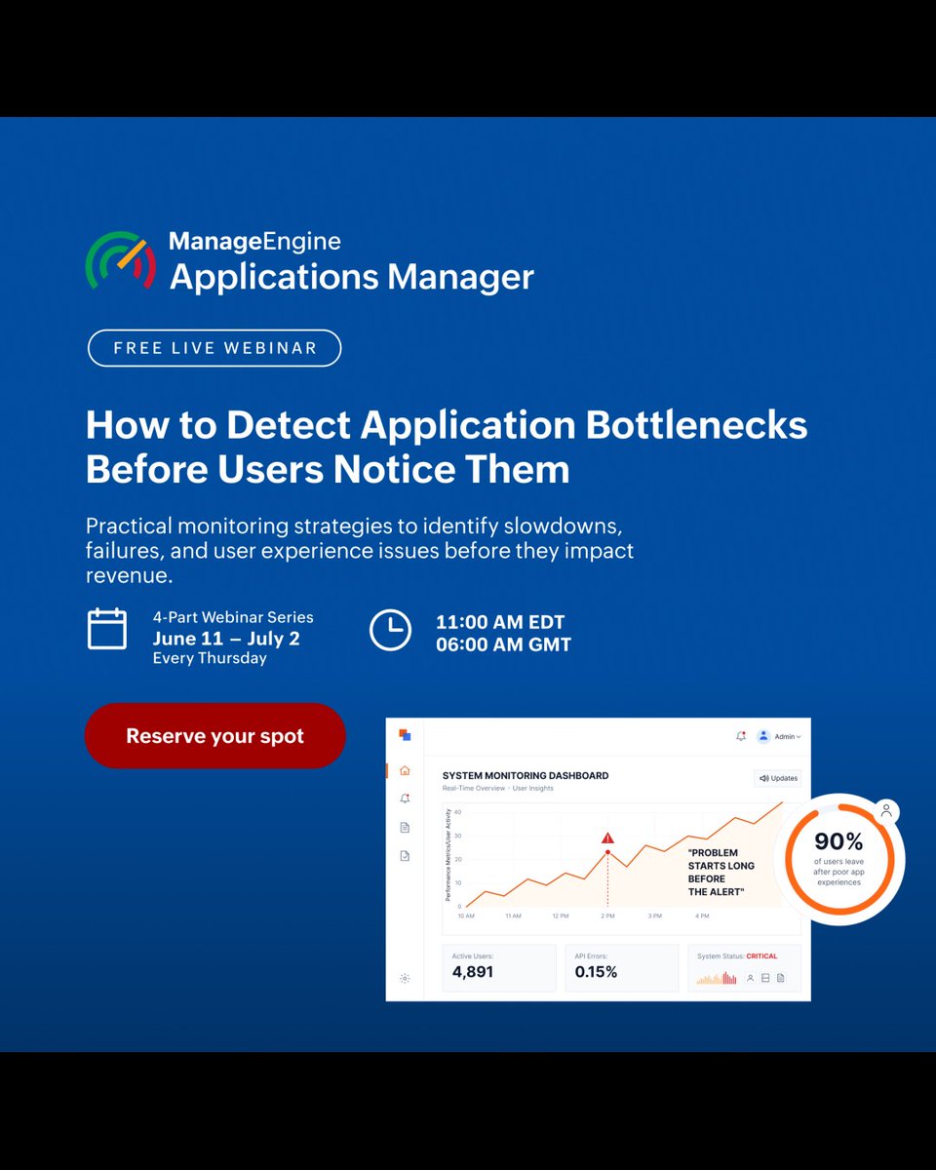Viewport: 936px width, 1170px height.
Task: Click the mini bar chart in System Status
Action: click(717, 978)
